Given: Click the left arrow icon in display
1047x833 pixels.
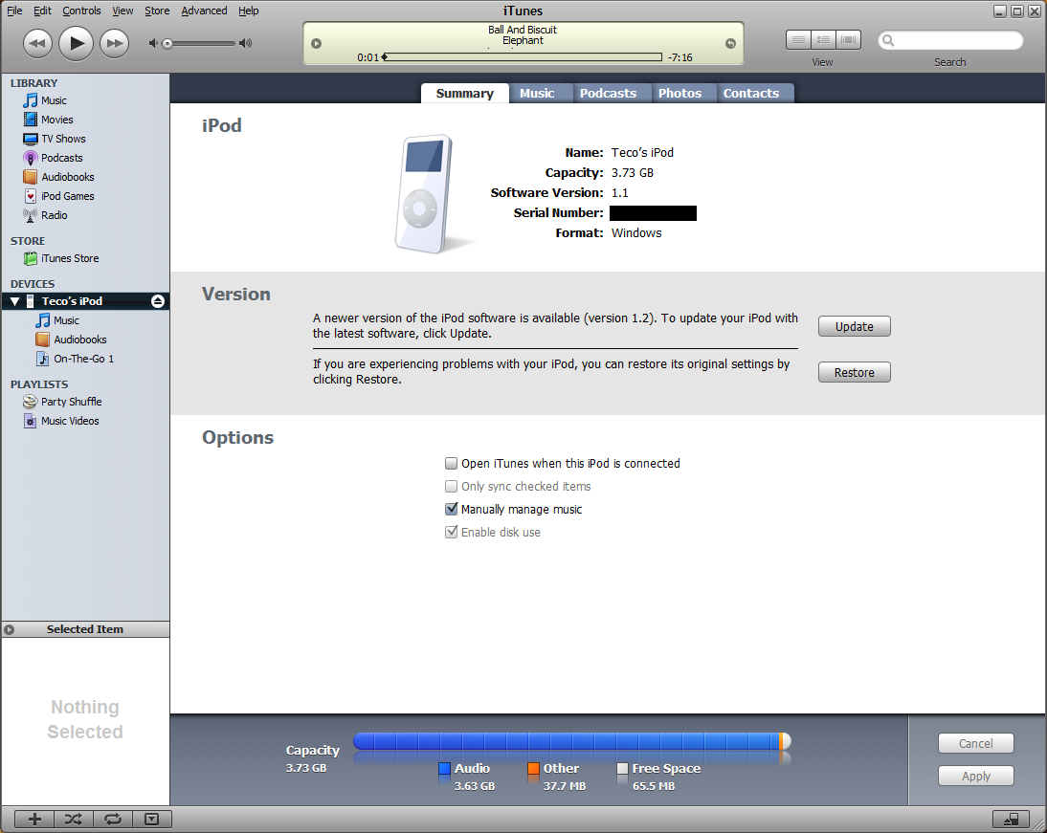Looking at the screenshot, I should pyautogui.click(x=317, y=43).
